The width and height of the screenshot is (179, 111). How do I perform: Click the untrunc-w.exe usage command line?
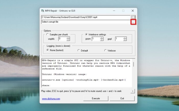coord(84,80)
